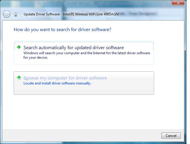Choose Browse my computer for driver software
190x144 pixels.
[84, 83]
